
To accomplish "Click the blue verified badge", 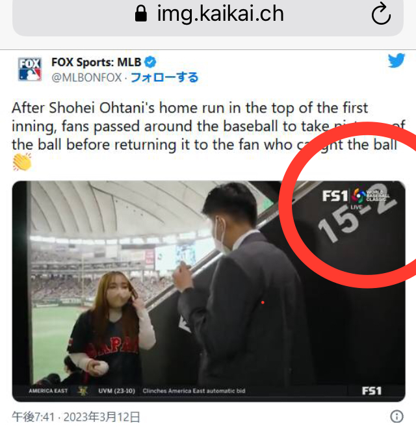I will [150, 62].
